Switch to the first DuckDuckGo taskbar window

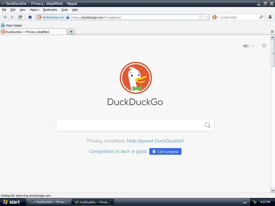50,202
